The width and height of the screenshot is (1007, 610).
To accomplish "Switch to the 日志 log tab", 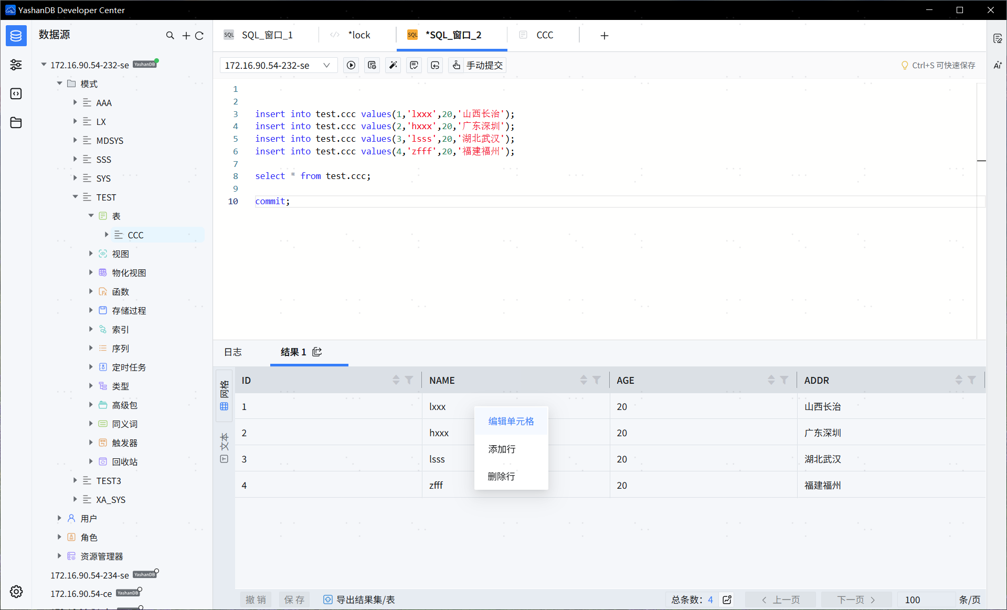I will click(x=233, y=352).
